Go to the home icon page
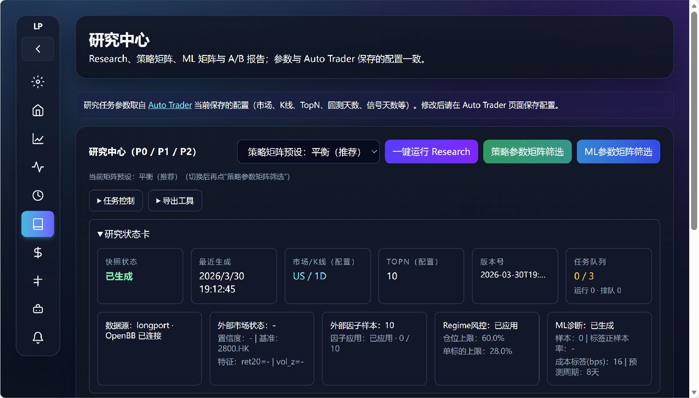This screenshot has width=699, height=398. pos(38,110)
